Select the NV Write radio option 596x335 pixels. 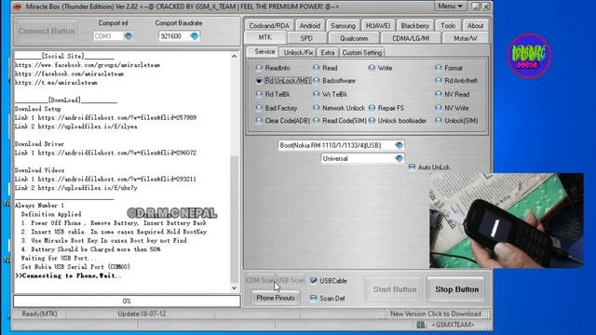pyautogui.click(x=439, y=108)
